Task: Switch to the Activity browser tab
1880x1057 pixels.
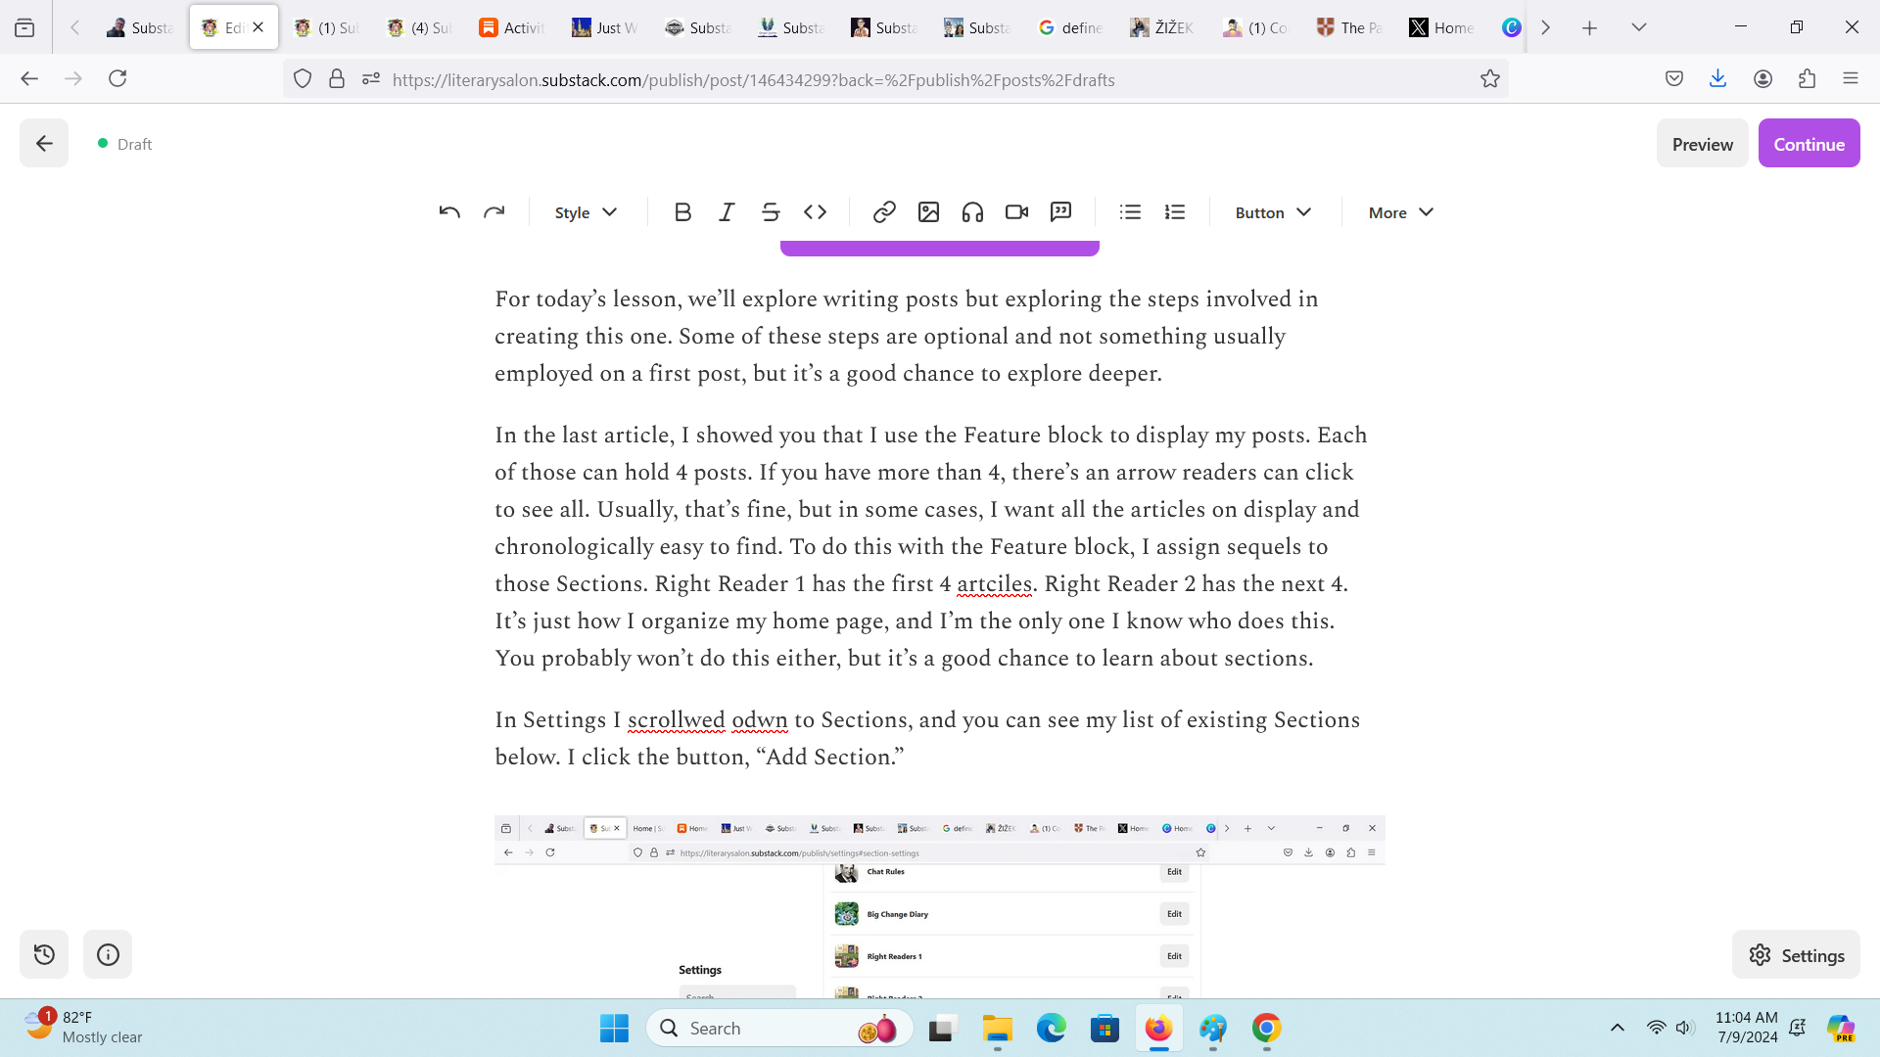Action: (511, 27)
